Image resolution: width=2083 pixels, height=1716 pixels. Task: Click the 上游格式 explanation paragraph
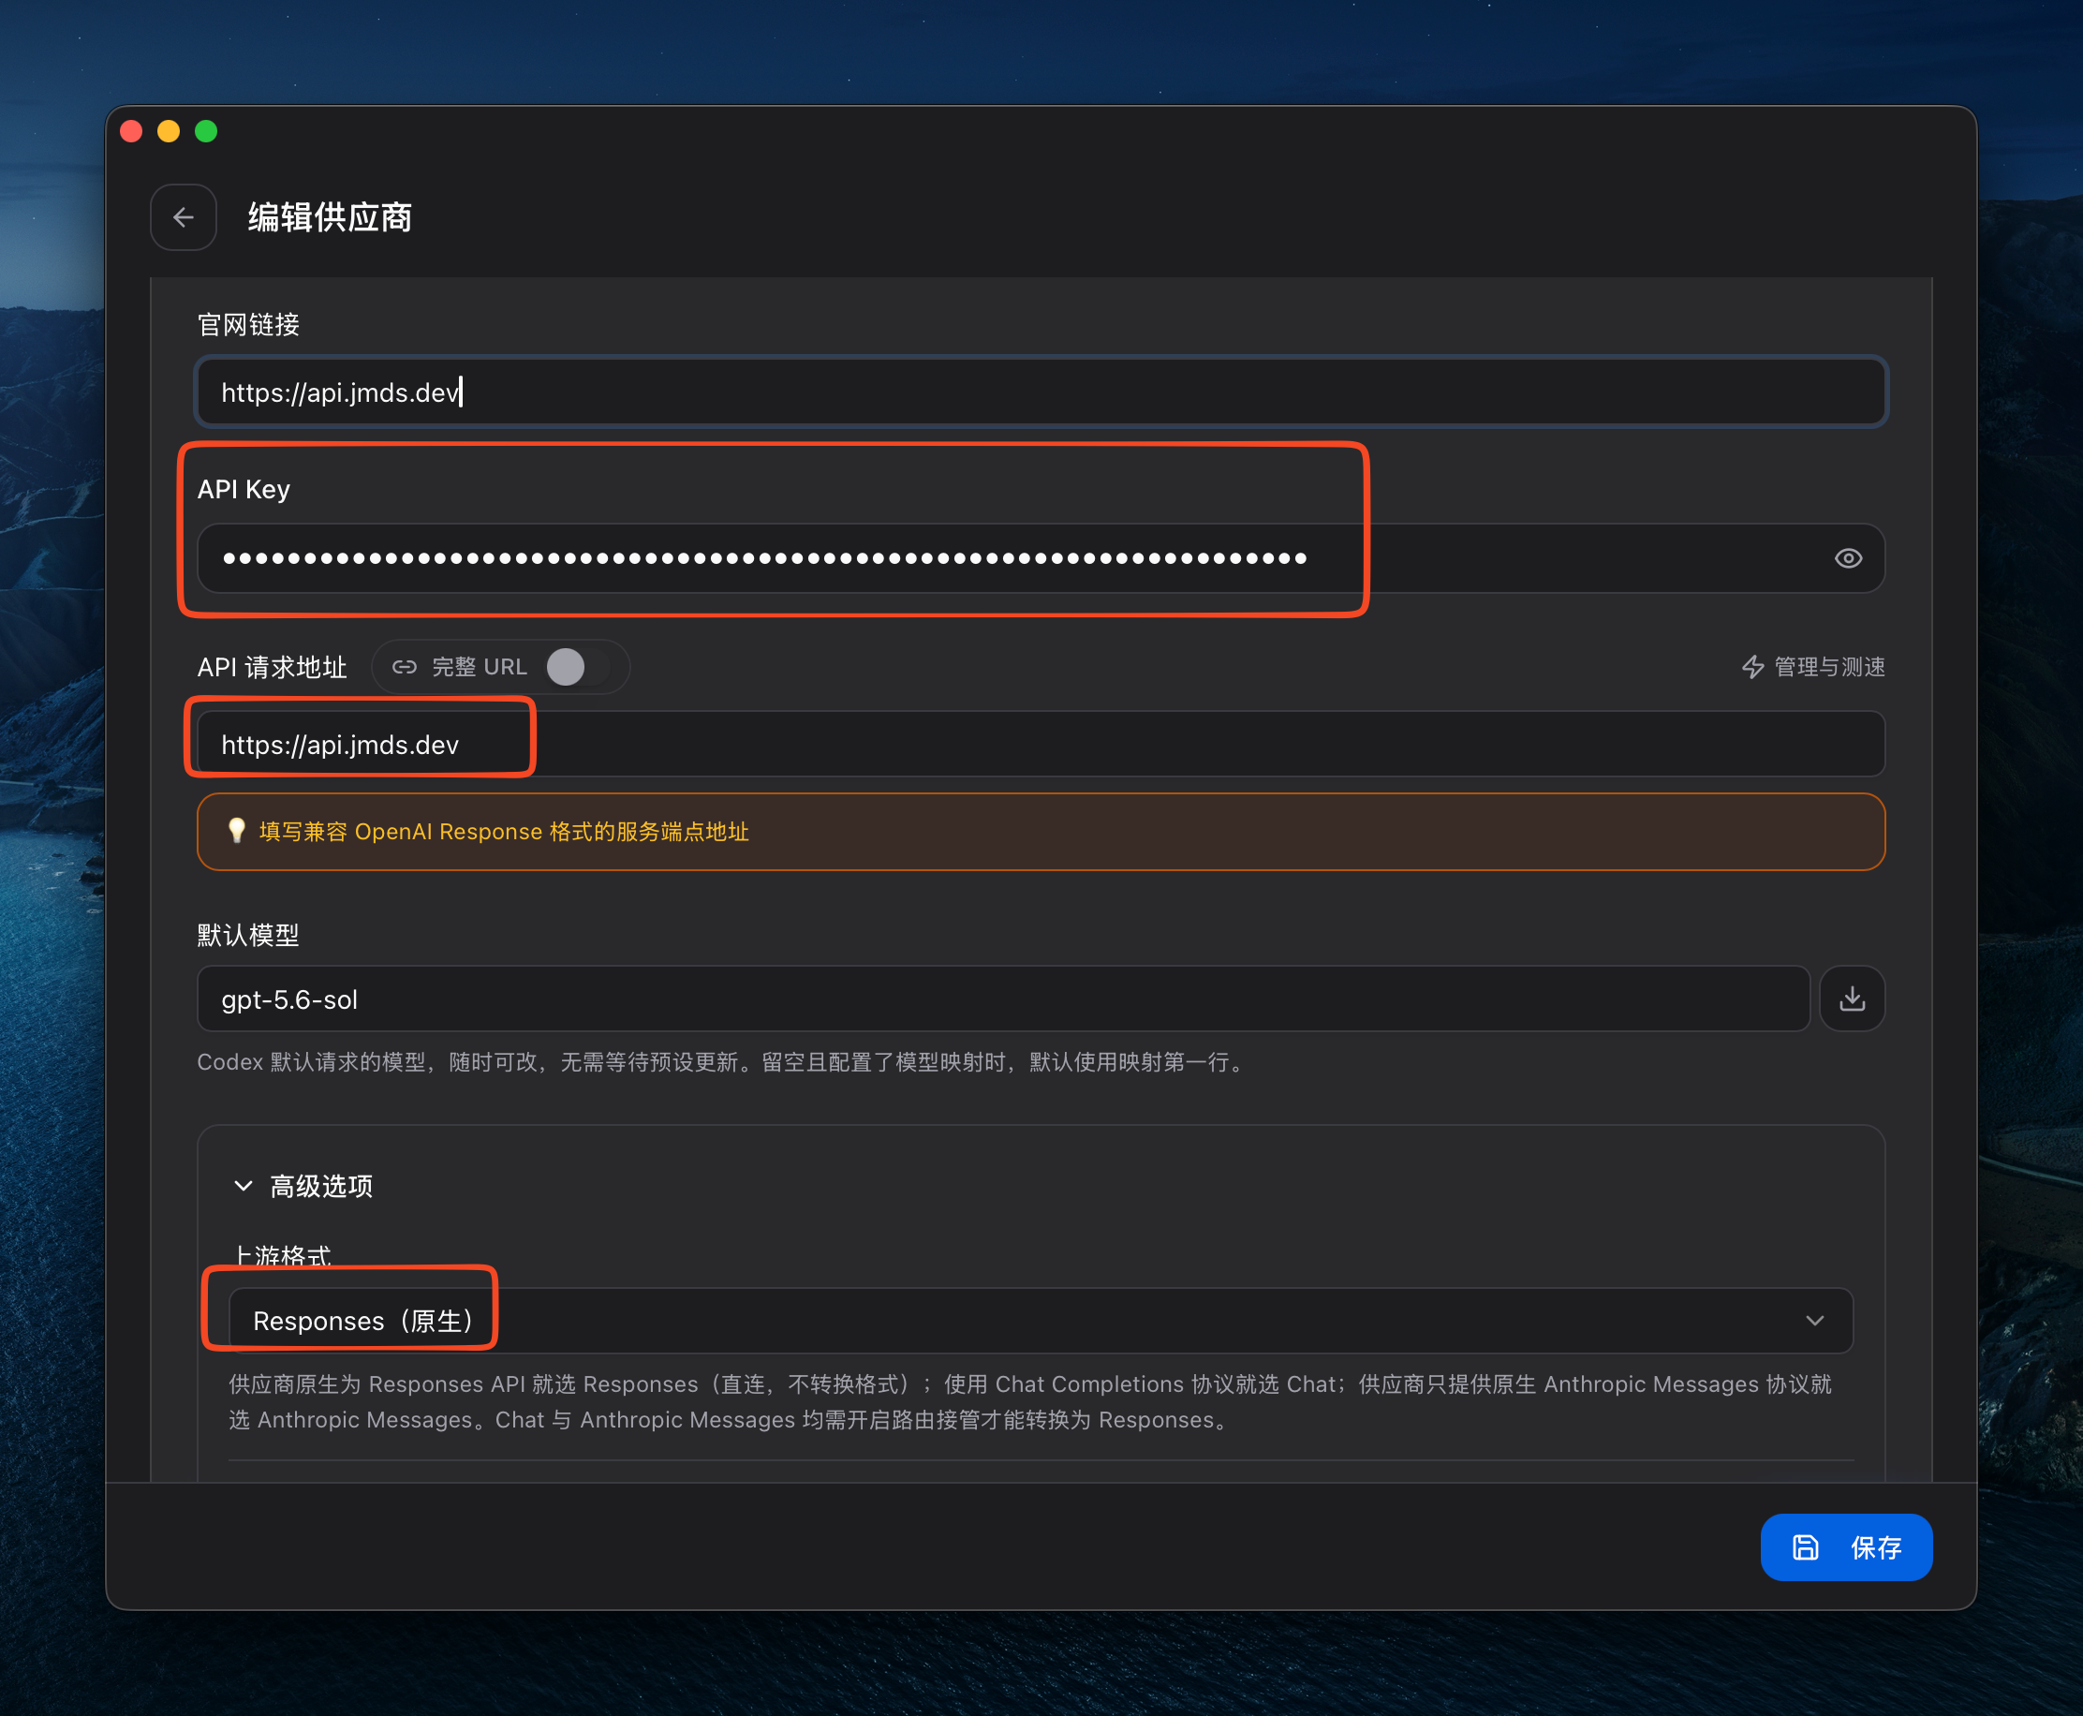click(x=1030, y=1401)
